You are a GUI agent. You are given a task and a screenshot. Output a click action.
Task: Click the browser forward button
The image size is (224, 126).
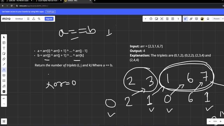[7, 6]
